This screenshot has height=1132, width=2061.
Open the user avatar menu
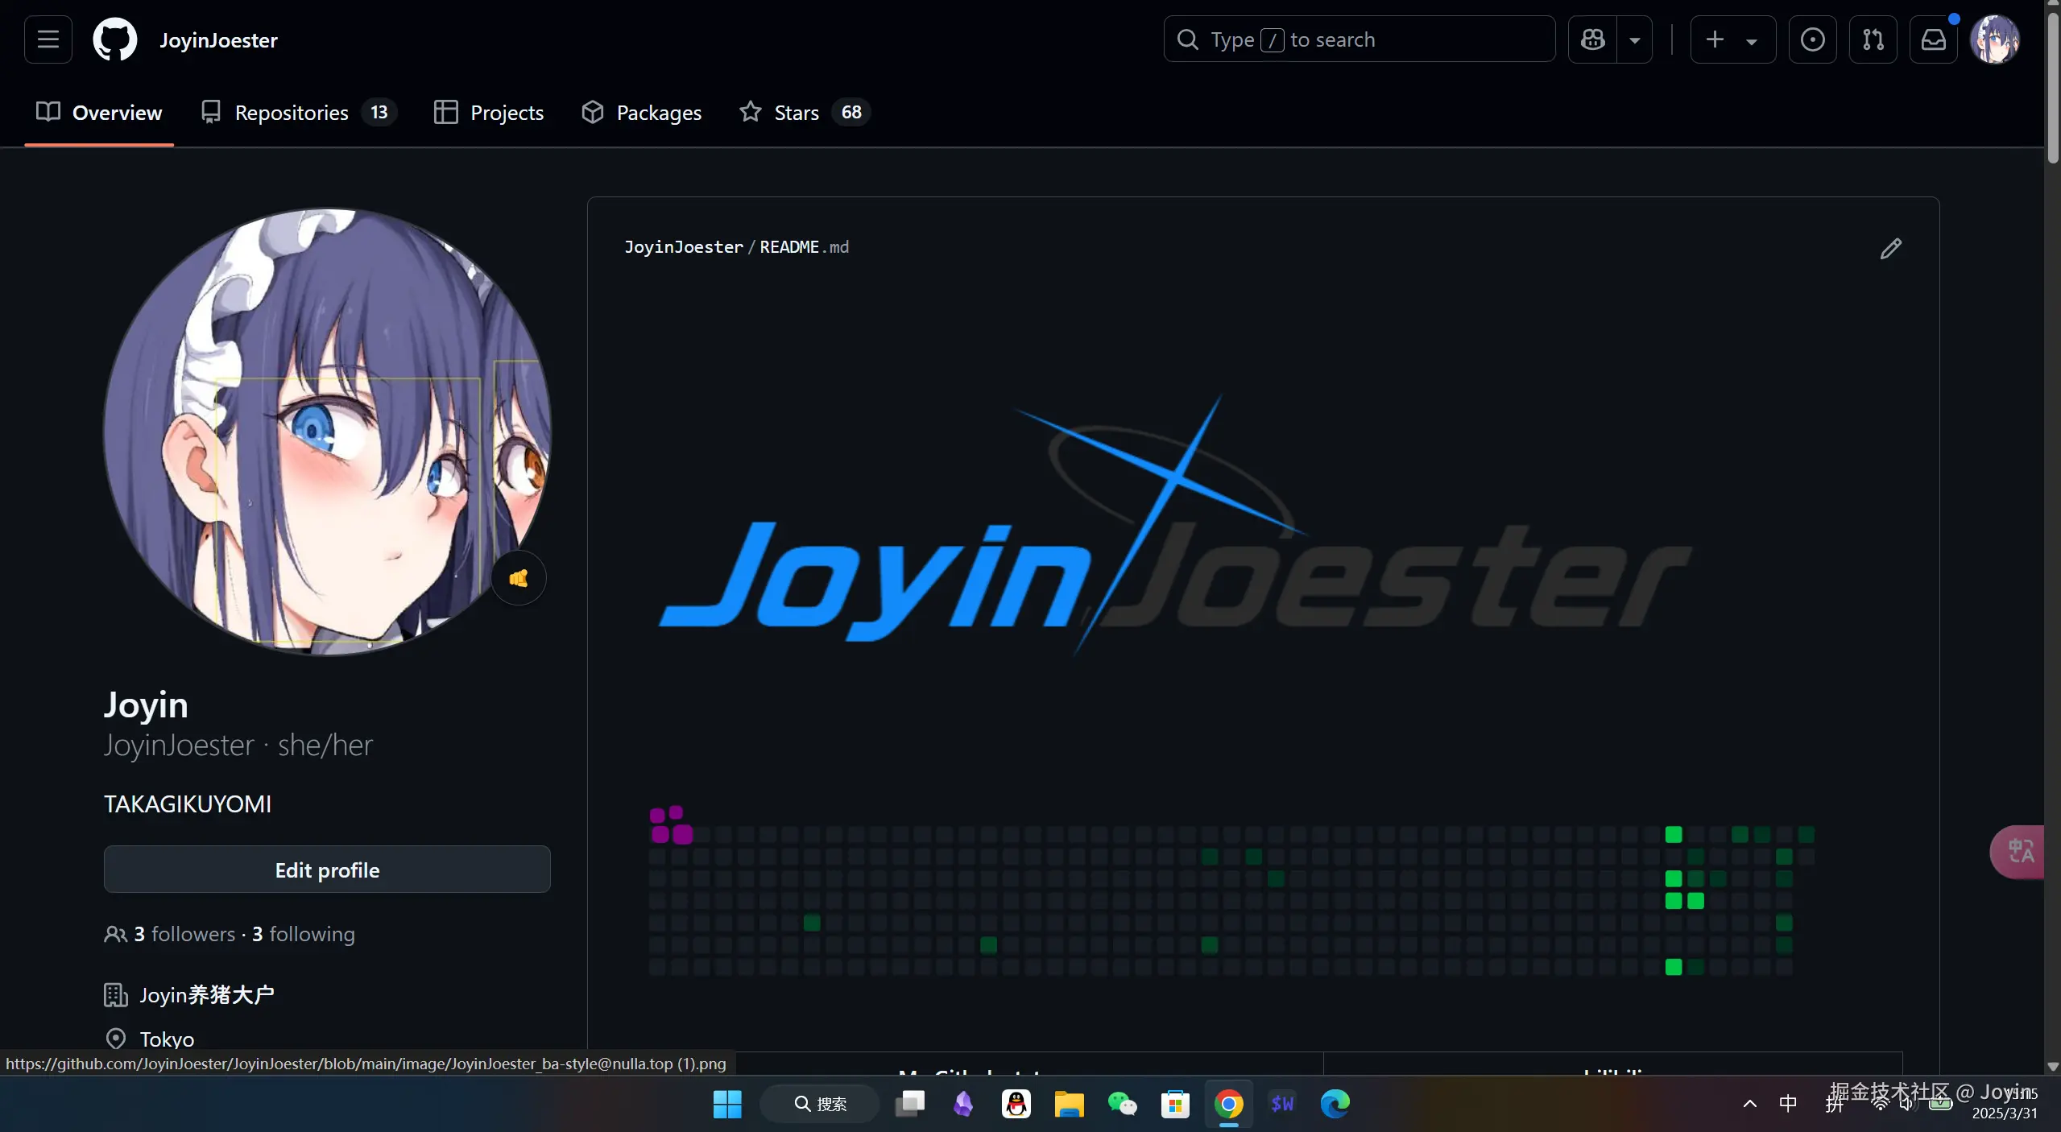pyautogui.click(x=1994, y=39)
